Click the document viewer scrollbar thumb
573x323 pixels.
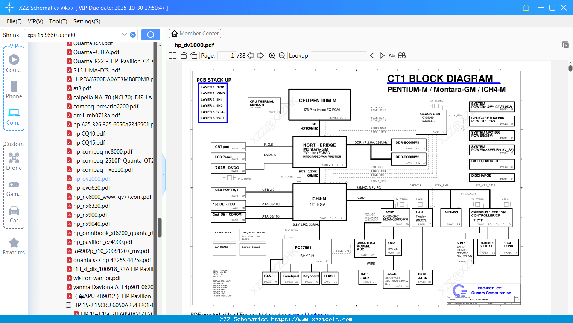coord(570,68)
